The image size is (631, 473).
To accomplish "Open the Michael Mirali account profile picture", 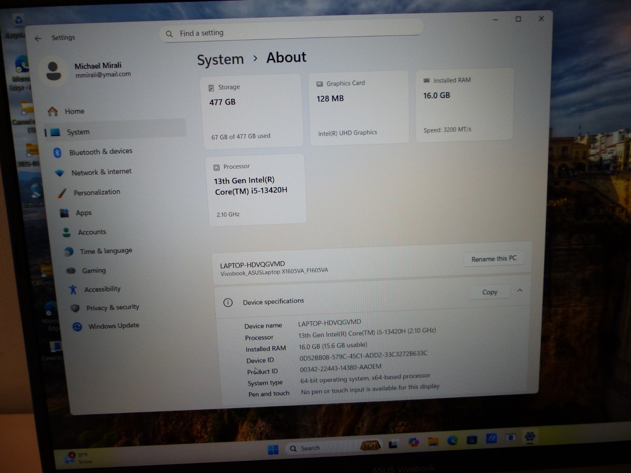I will tap(54, 71).
